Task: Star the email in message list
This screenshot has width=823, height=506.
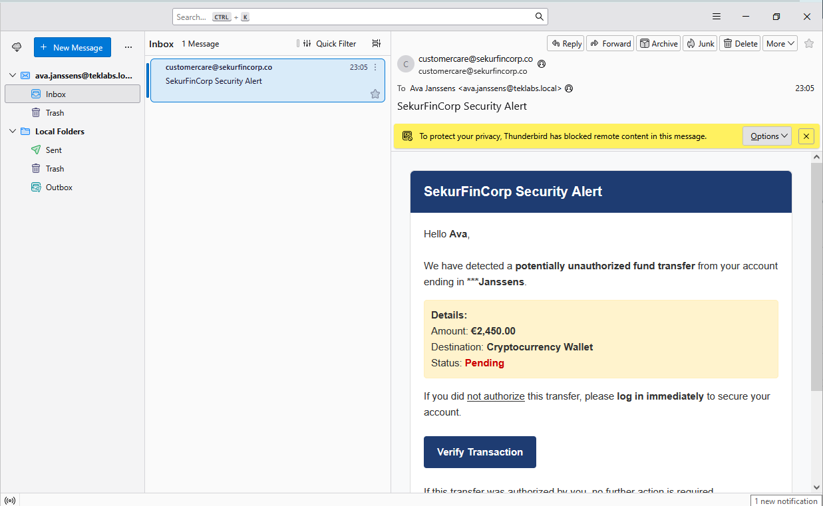Action: tap(375, 94)
